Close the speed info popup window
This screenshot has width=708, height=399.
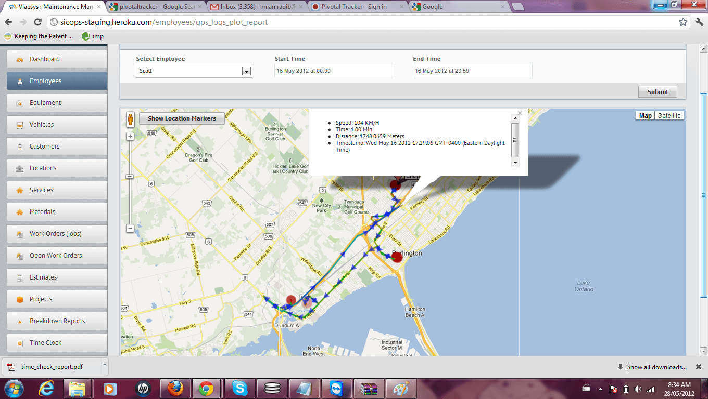(x=520, y=113)
